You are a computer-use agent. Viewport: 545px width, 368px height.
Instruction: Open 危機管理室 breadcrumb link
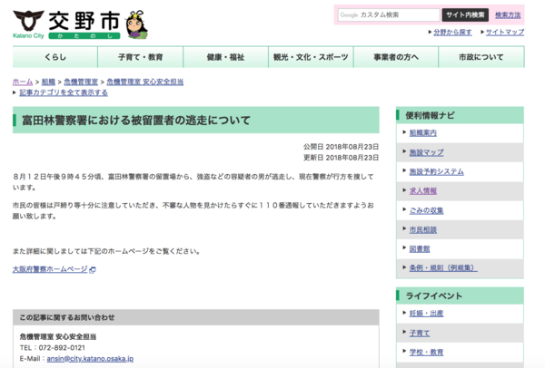click(80, 82)
